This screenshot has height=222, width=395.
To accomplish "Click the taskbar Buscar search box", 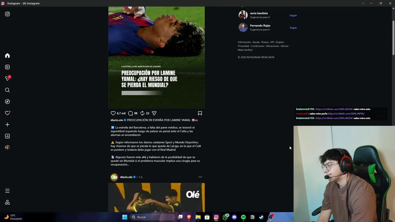I will pyautogui.click(x=152, y=217).
